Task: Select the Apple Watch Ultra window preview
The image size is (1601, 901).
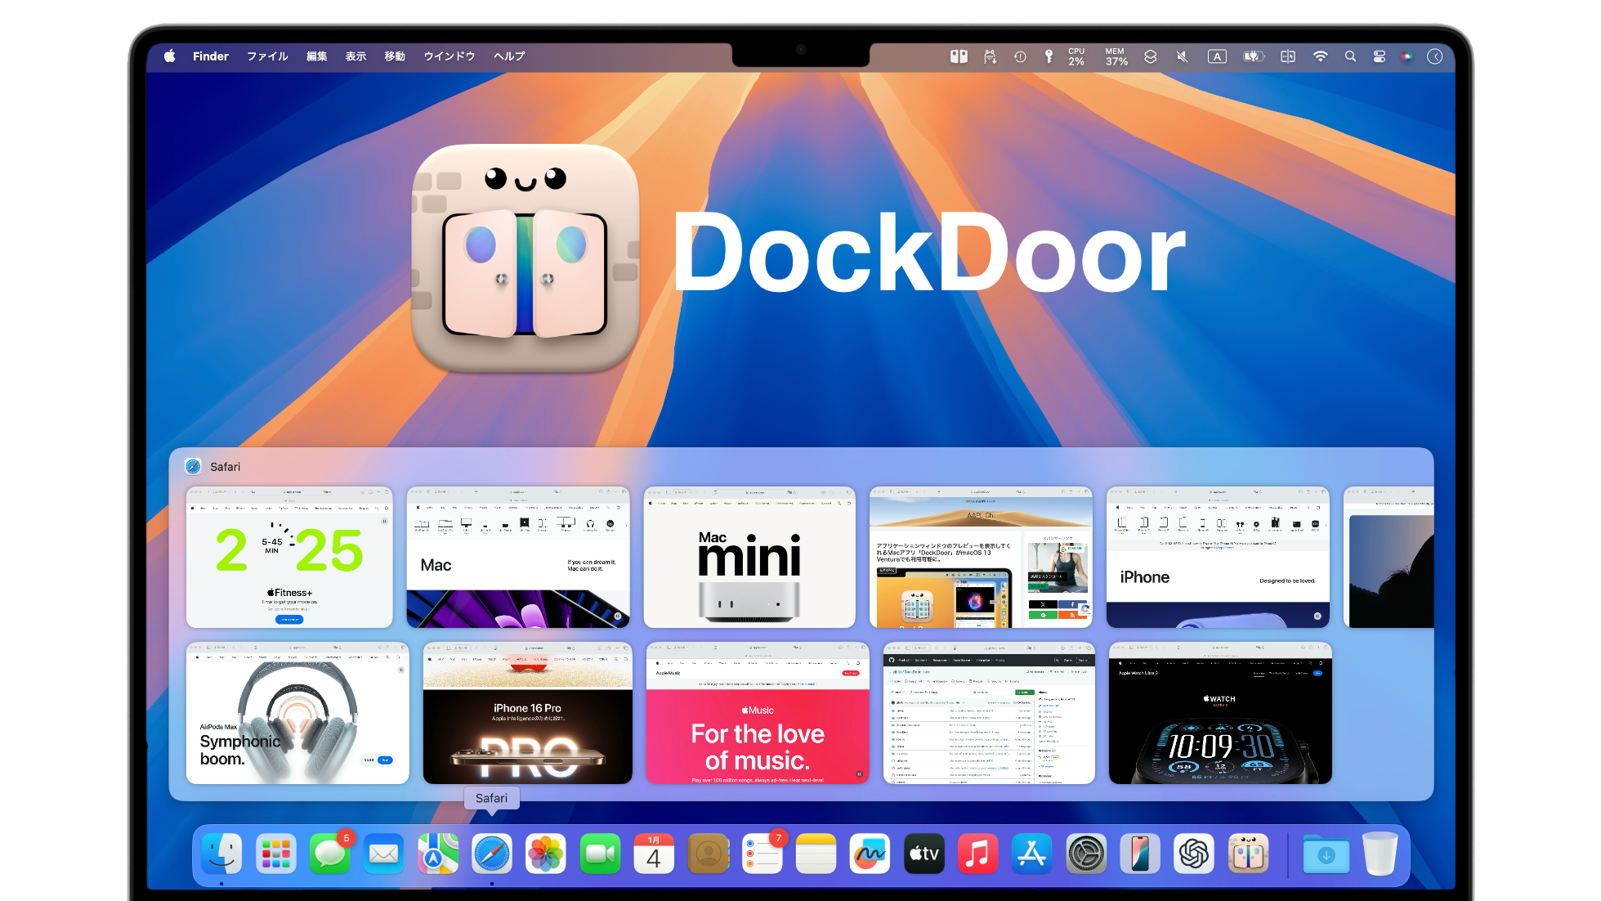Action: coord(1220,713)
